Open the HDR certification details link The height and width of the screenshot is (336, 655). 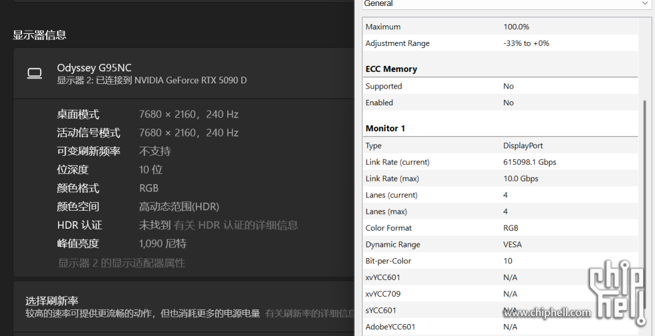click(x=235, y=225)
